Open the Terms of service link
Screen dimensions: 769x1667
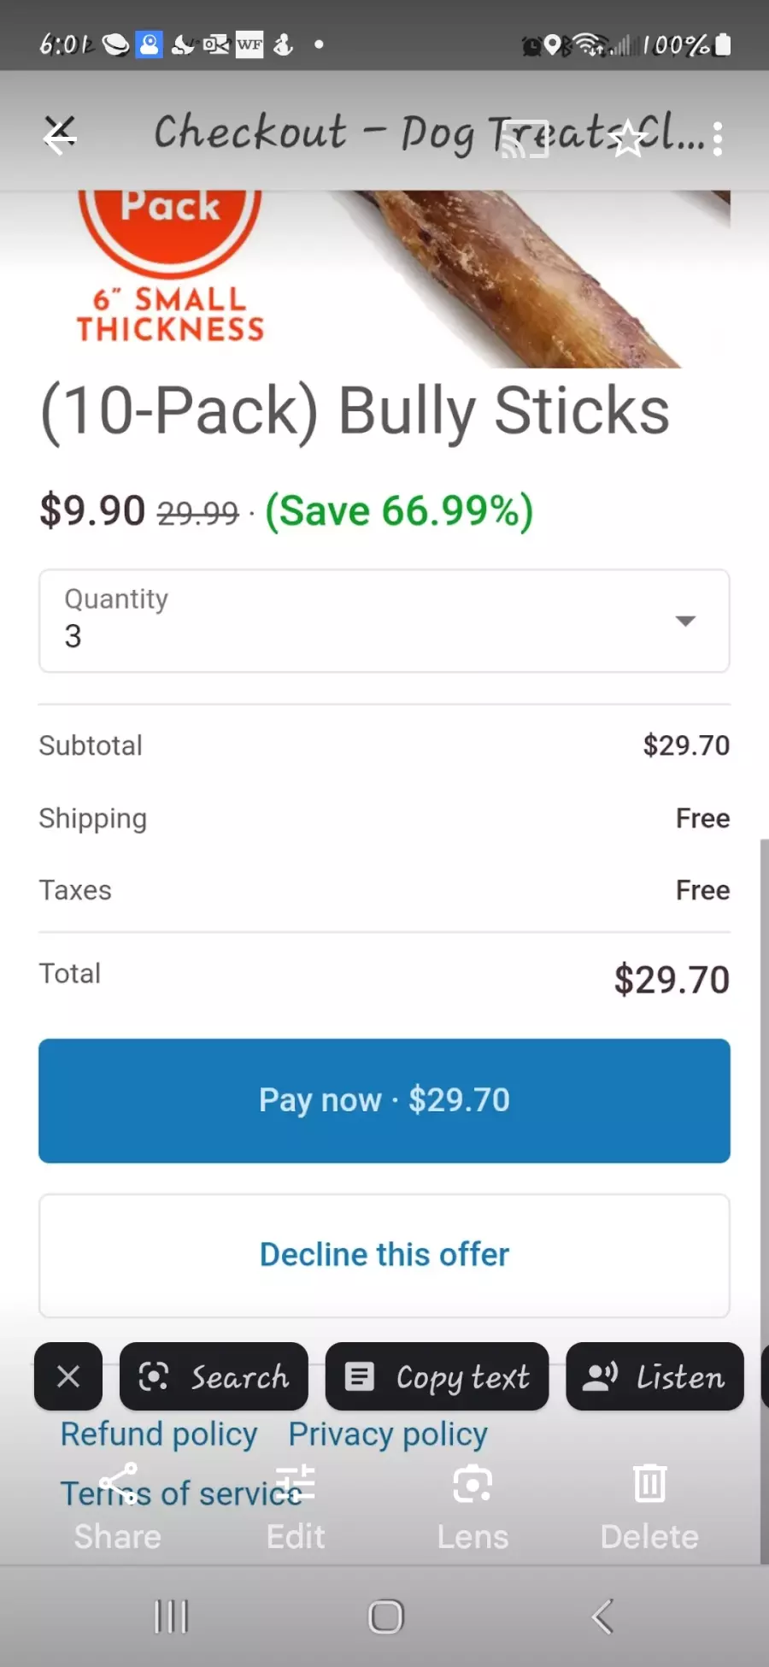tap(180, 1493)
